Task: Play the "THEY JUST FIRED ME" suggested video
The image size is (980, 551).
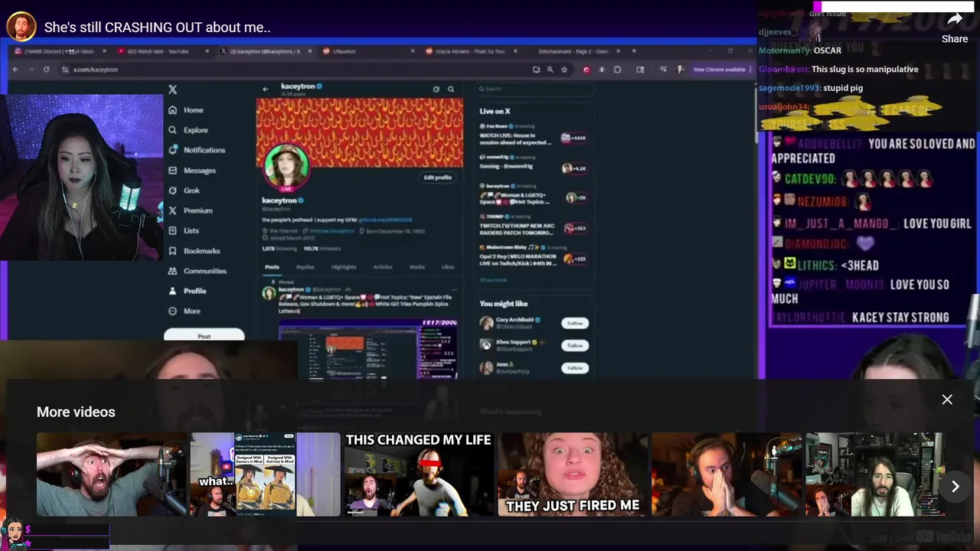Action: coord(573,474)
